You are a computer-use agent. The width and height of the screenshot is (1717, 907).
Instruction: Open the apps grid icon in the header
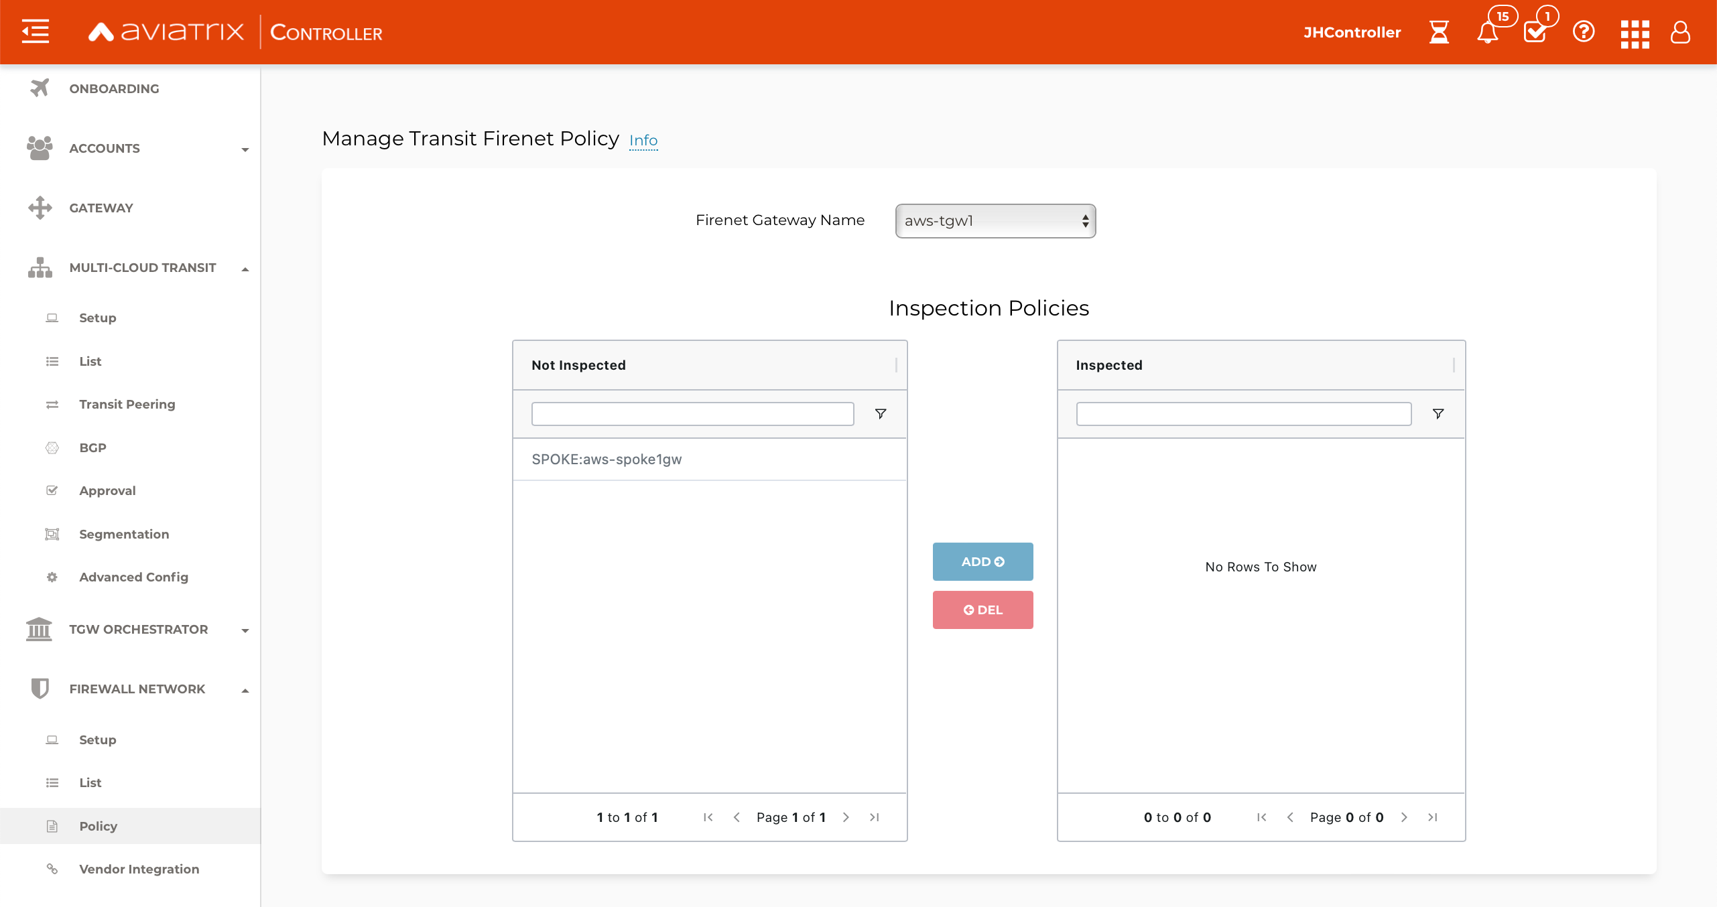[x=1634, y=33]
